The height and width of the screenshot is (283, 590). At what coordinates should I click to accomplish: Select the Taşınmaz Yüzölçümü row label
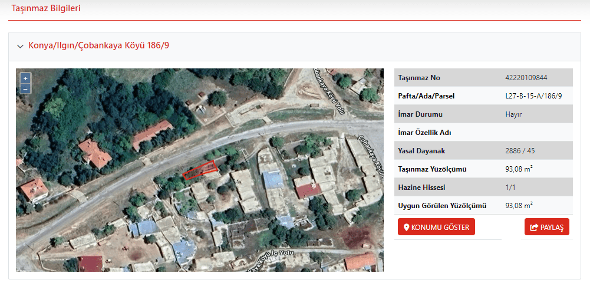[x=432, y=169]
